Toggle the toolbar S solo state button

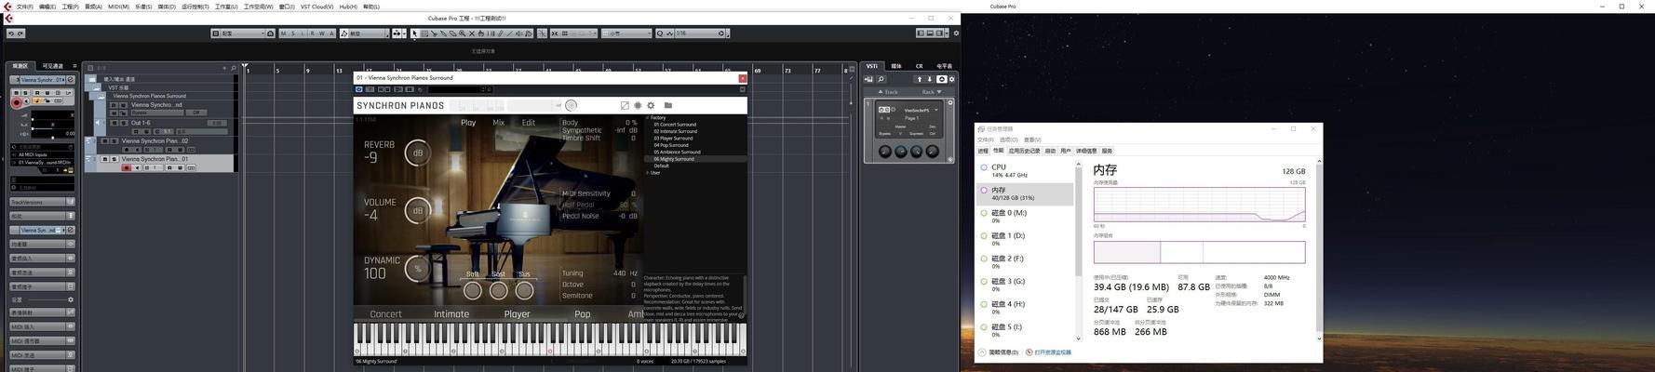pos(293,33)
